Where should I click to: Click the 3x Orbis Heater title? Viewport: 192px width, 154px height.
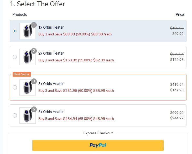click(51, 84)
